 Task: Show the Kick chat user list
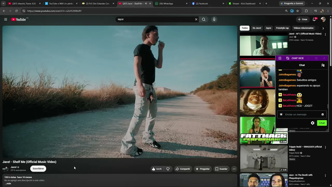point(323,65)
